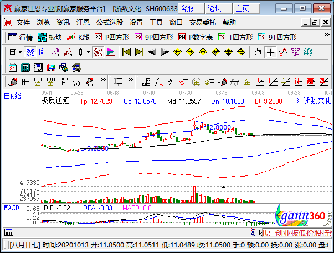This screenshot has height=253, width=334.
Task: Click yellow diamond horizontal-compress icon
Action: (215, 52)
